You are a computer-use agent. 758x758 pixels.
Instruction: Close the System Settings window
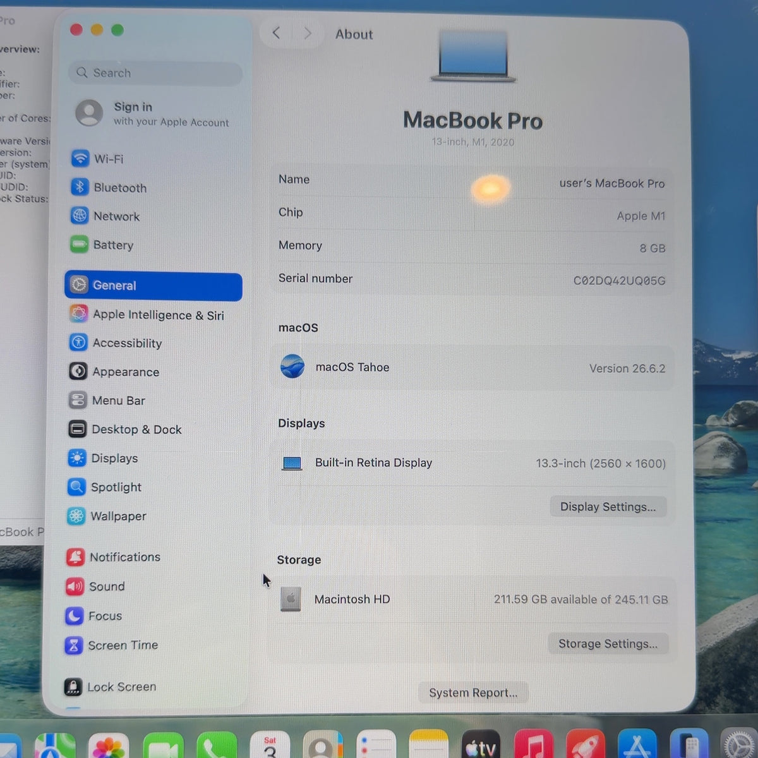coord(76,29)
